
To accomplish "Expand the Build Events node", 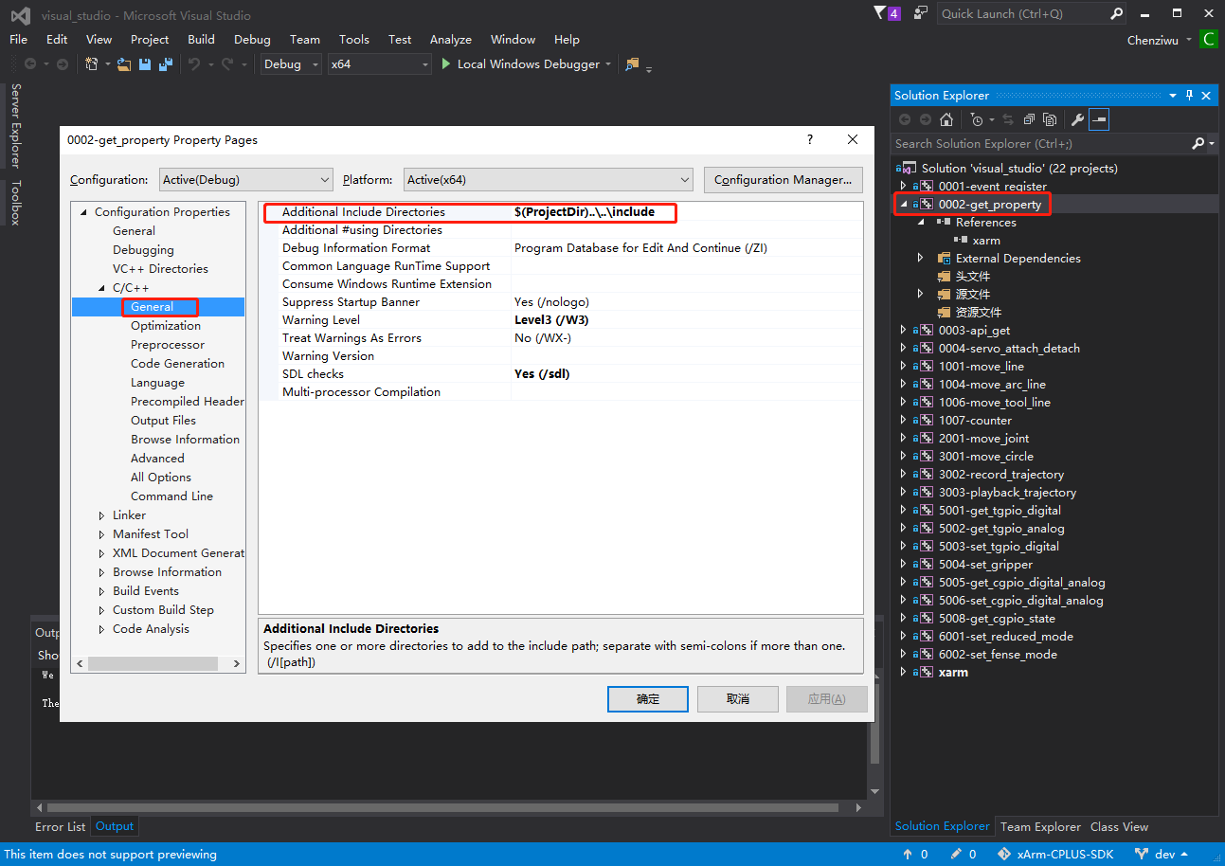I will (x=103, y=591).
